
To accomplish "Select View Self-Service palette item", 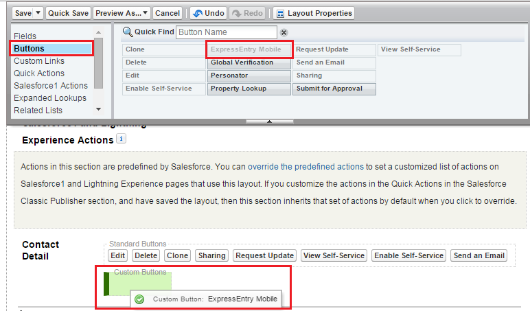I will point(419,49).
